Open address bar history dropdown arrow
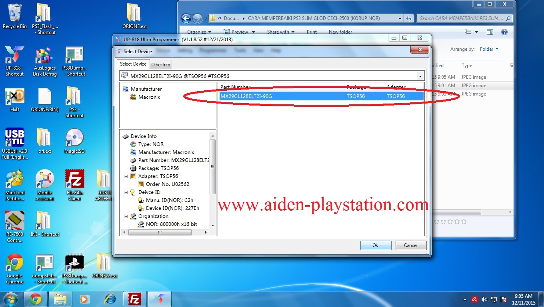544x307 pixels. [x=400, y=18]
